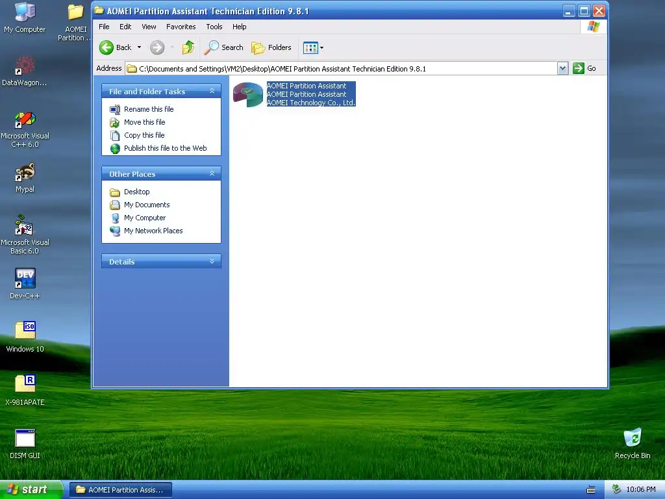Go to My Documents under Other Places

click(x=147, y=205)
